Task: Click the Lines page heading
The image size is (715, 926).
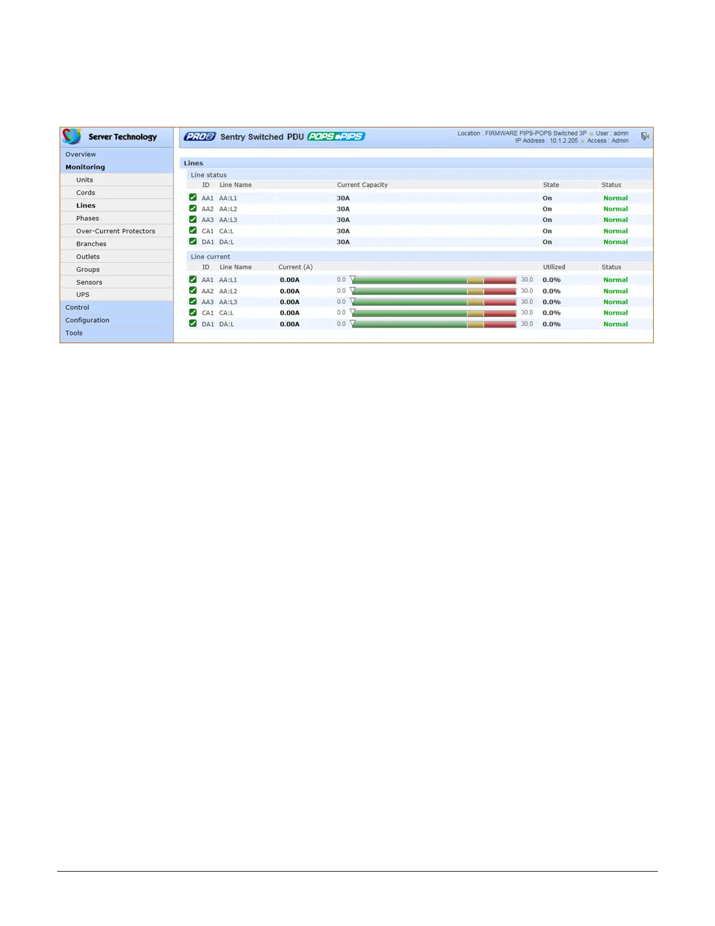Action: pyautogui.click(x=193, y=163)
